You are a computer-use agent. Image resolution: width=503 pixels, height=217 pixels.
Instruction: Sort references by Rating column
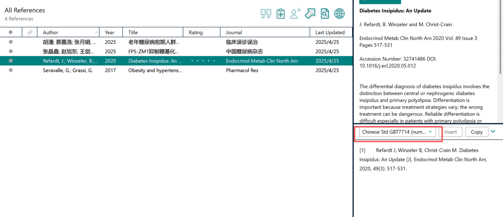202,33
